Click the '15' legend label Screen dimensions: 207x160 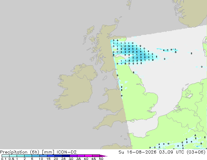48,159
